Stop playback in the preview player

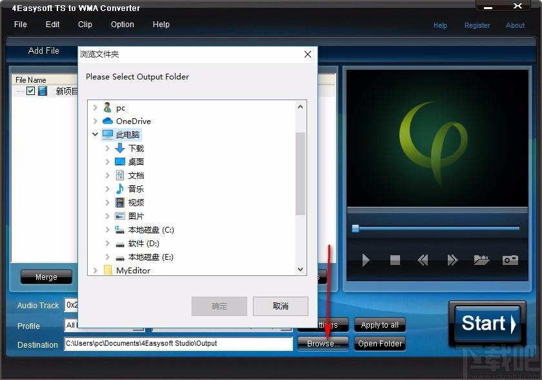[x=395, y=260]
